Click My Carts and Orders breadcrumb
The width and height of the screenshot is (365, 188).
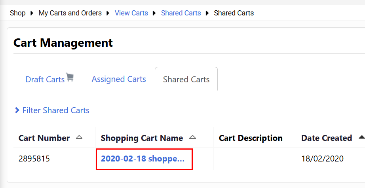click(70, 13)
